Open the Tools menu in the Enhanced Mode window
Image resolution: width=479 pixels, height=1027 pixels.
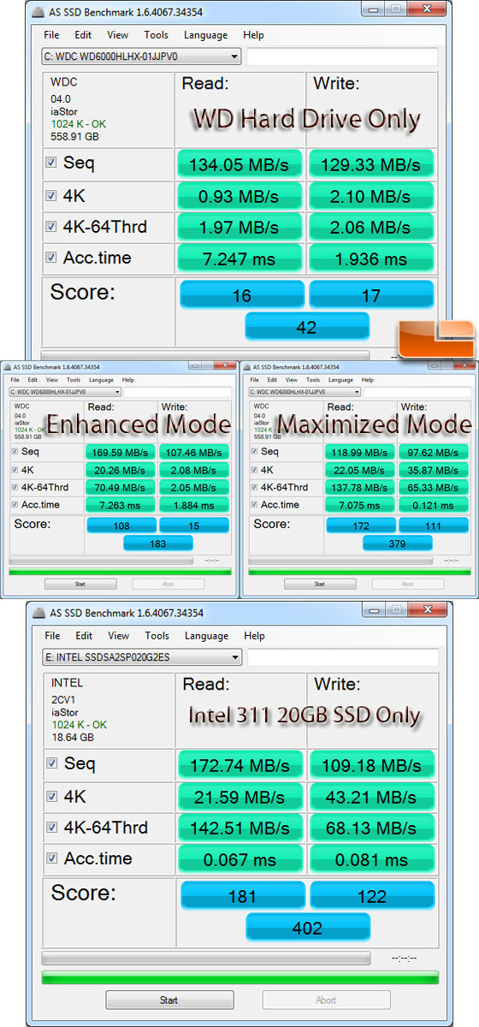(x=72, y=380)
